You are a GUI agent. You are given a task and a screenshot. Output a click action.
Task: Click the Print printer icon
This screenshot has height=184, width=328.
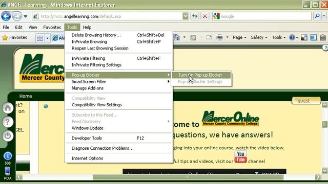pos(220,37)
